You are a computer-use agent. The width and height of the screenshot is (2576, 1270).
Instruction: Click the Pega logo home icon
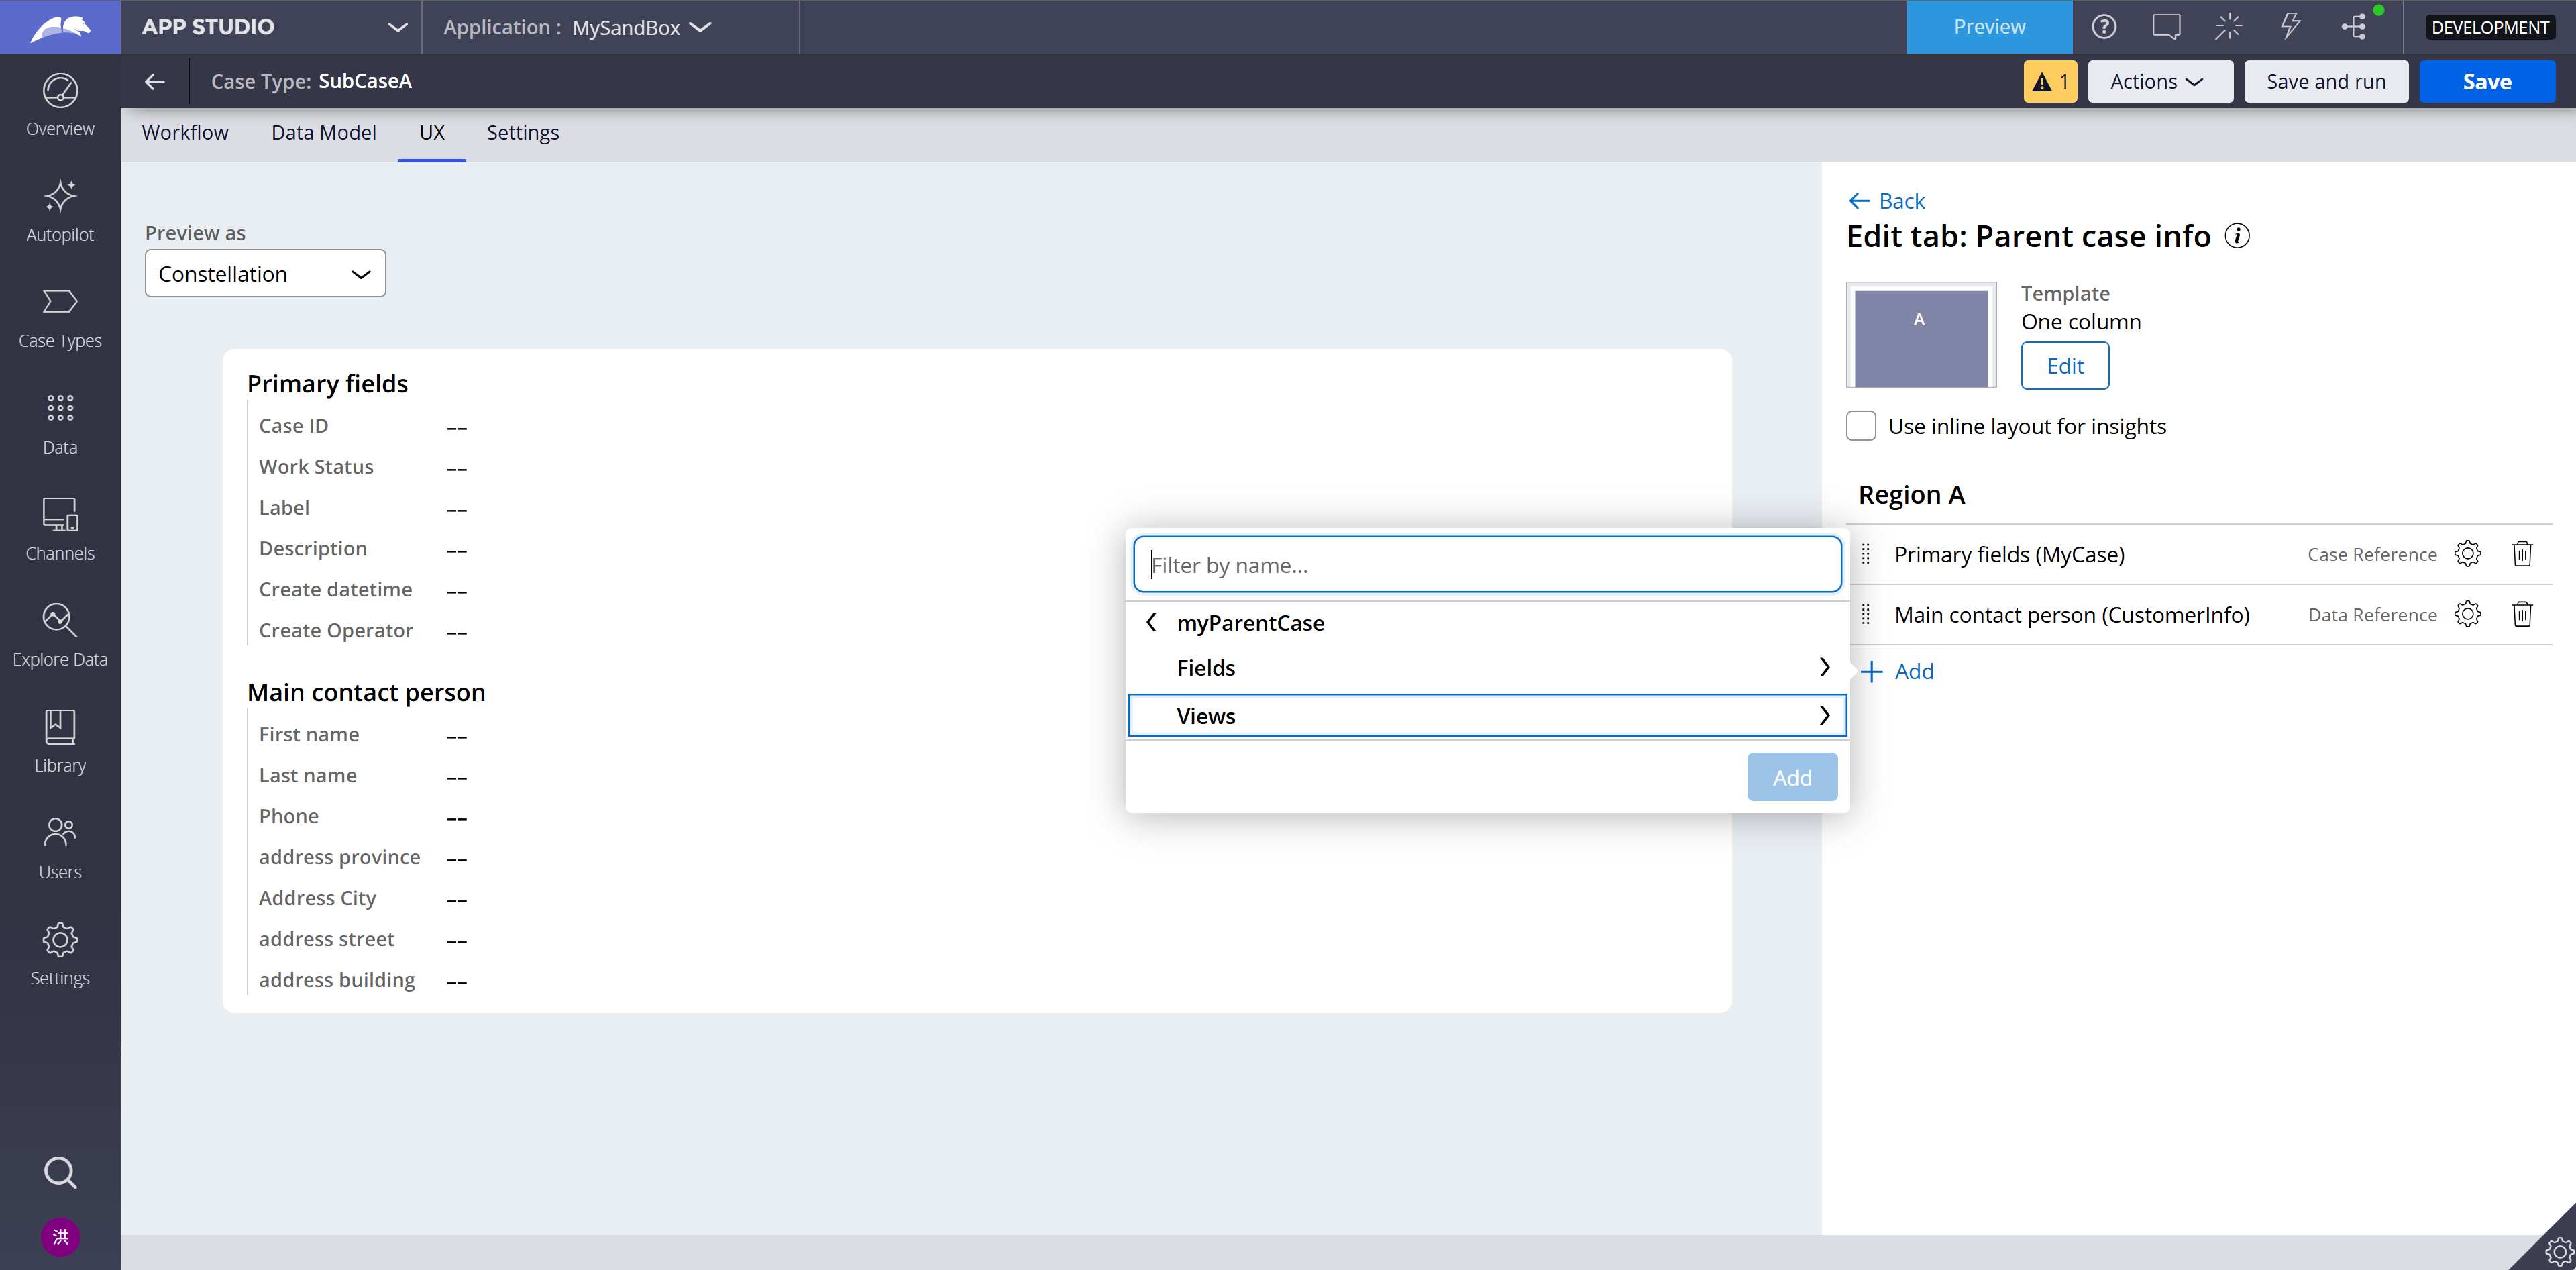(x=60, y=27)
